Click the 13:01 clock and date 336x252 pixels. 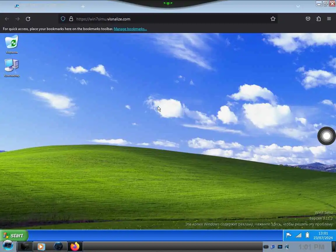tap(323, 235)
